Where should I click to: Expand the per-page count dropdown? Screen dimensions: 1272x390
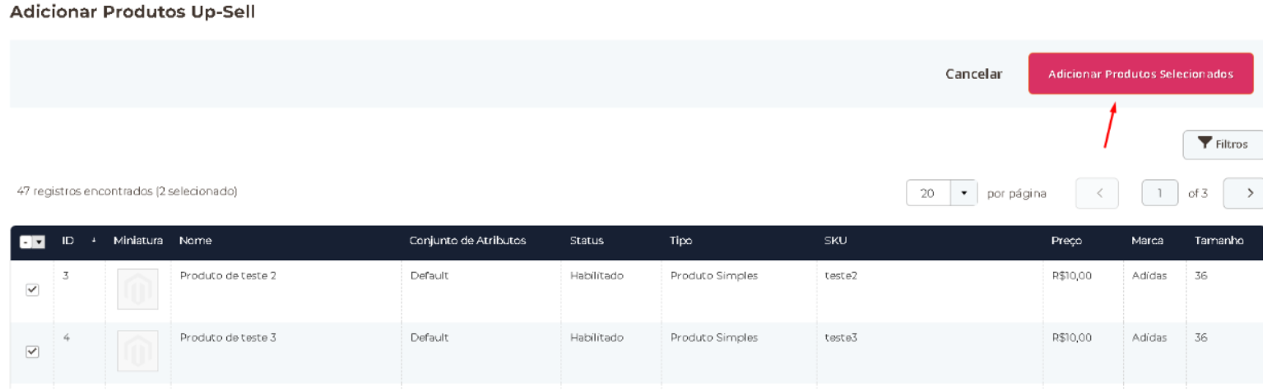click(963, 194)
